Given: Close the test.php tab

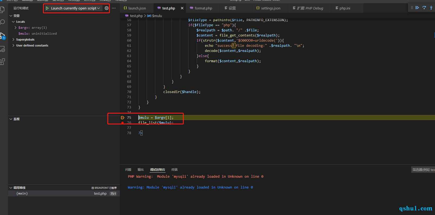Looking at the screenshot, I should tap(182, 8).
